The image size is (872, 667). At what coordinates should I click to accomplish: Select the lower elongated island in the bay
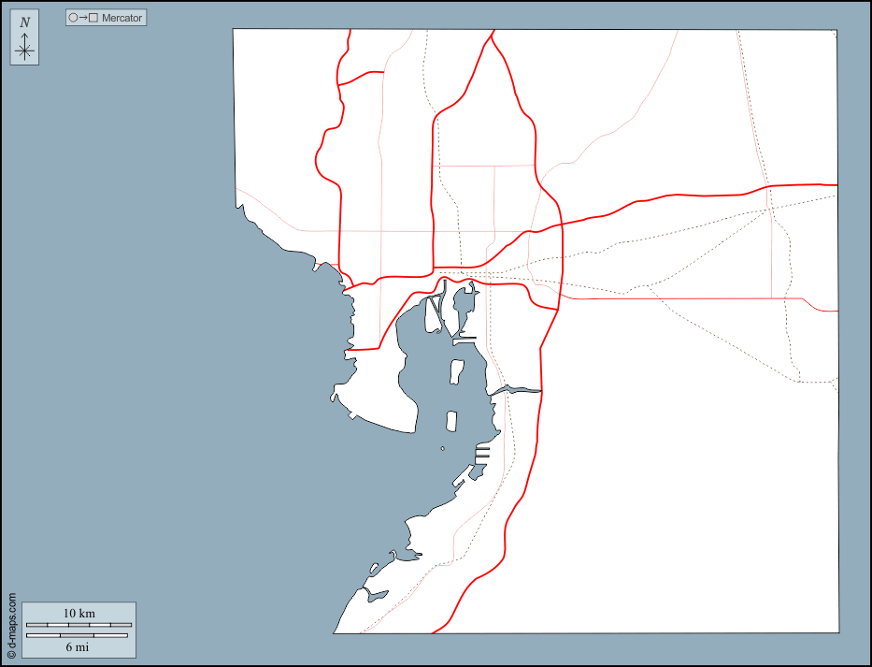tap(451, 421)
